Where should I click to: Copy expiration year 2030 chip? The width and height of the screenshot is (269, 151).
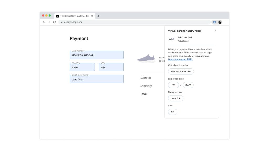pyautogui.click(x=188, y=85)
